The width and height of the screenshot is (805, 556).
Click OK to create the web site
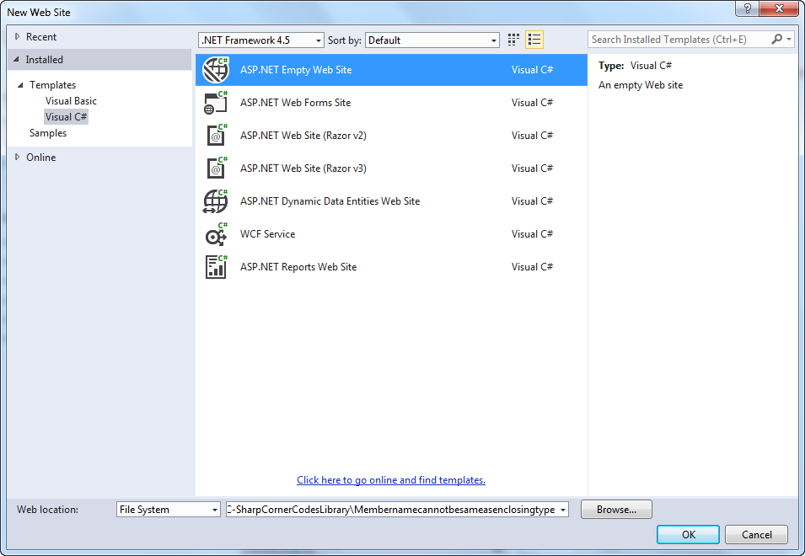688,534
